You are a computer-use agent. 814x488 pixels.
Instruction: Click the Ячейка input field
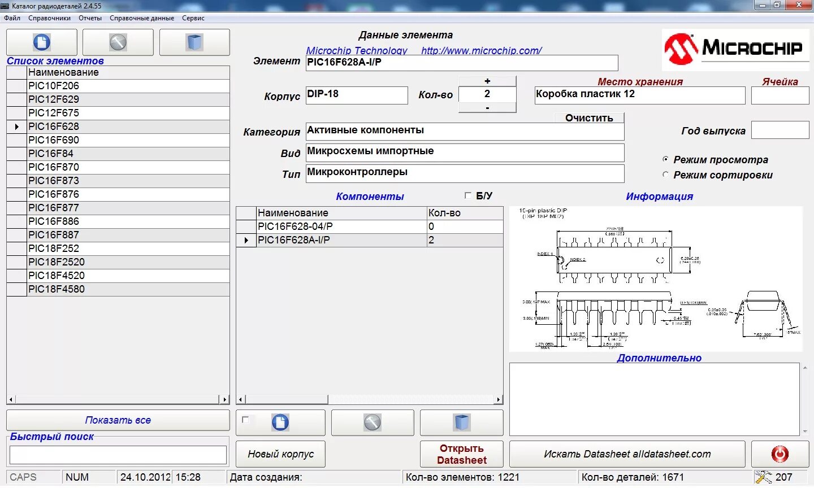tap(780, 95)
